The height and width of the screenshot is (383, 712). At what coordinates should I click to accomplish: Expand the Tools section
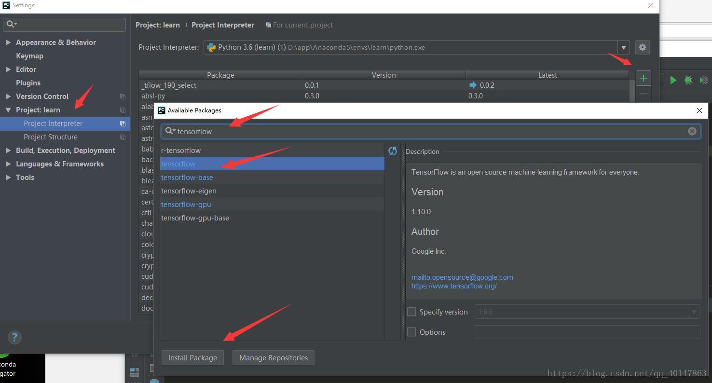click(8, 178)
